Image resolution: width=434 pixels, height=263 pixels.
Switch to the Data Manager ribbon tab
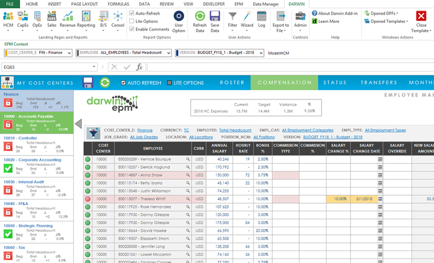(x=266, y=4)
